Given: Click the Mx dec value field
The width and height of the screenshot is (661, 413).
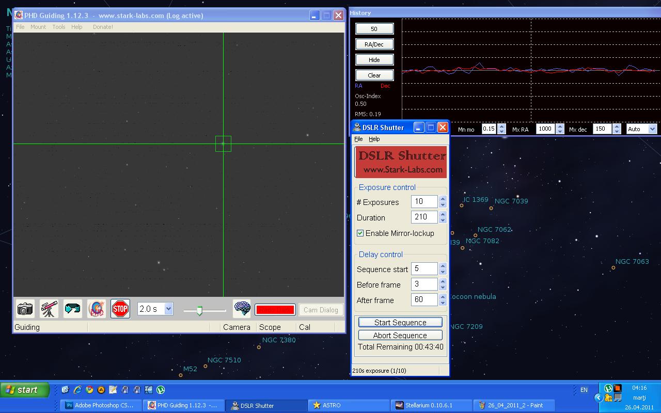Looking at the screenshot, I should tap(602, 129).
